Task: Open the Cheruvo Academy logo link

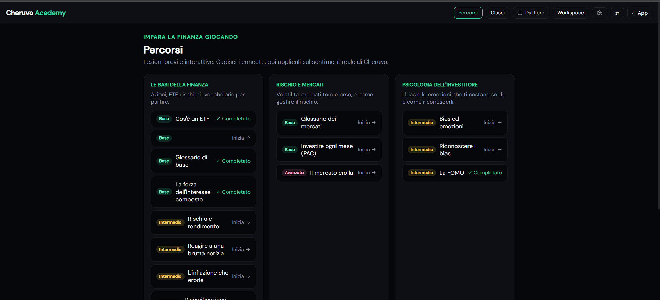Action: click(x=36, y=13)
